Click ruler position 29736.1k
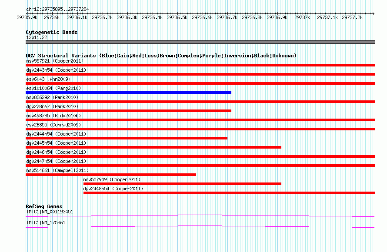The height and width of the screenshot is (252, 387). 77,17
